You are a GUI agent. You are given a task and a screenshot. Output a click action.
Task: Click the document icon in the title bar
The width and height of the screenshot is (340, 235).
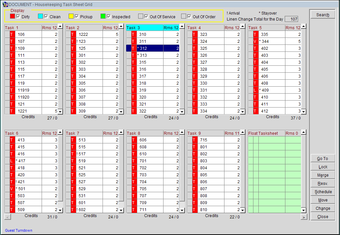tap(5, 4)
